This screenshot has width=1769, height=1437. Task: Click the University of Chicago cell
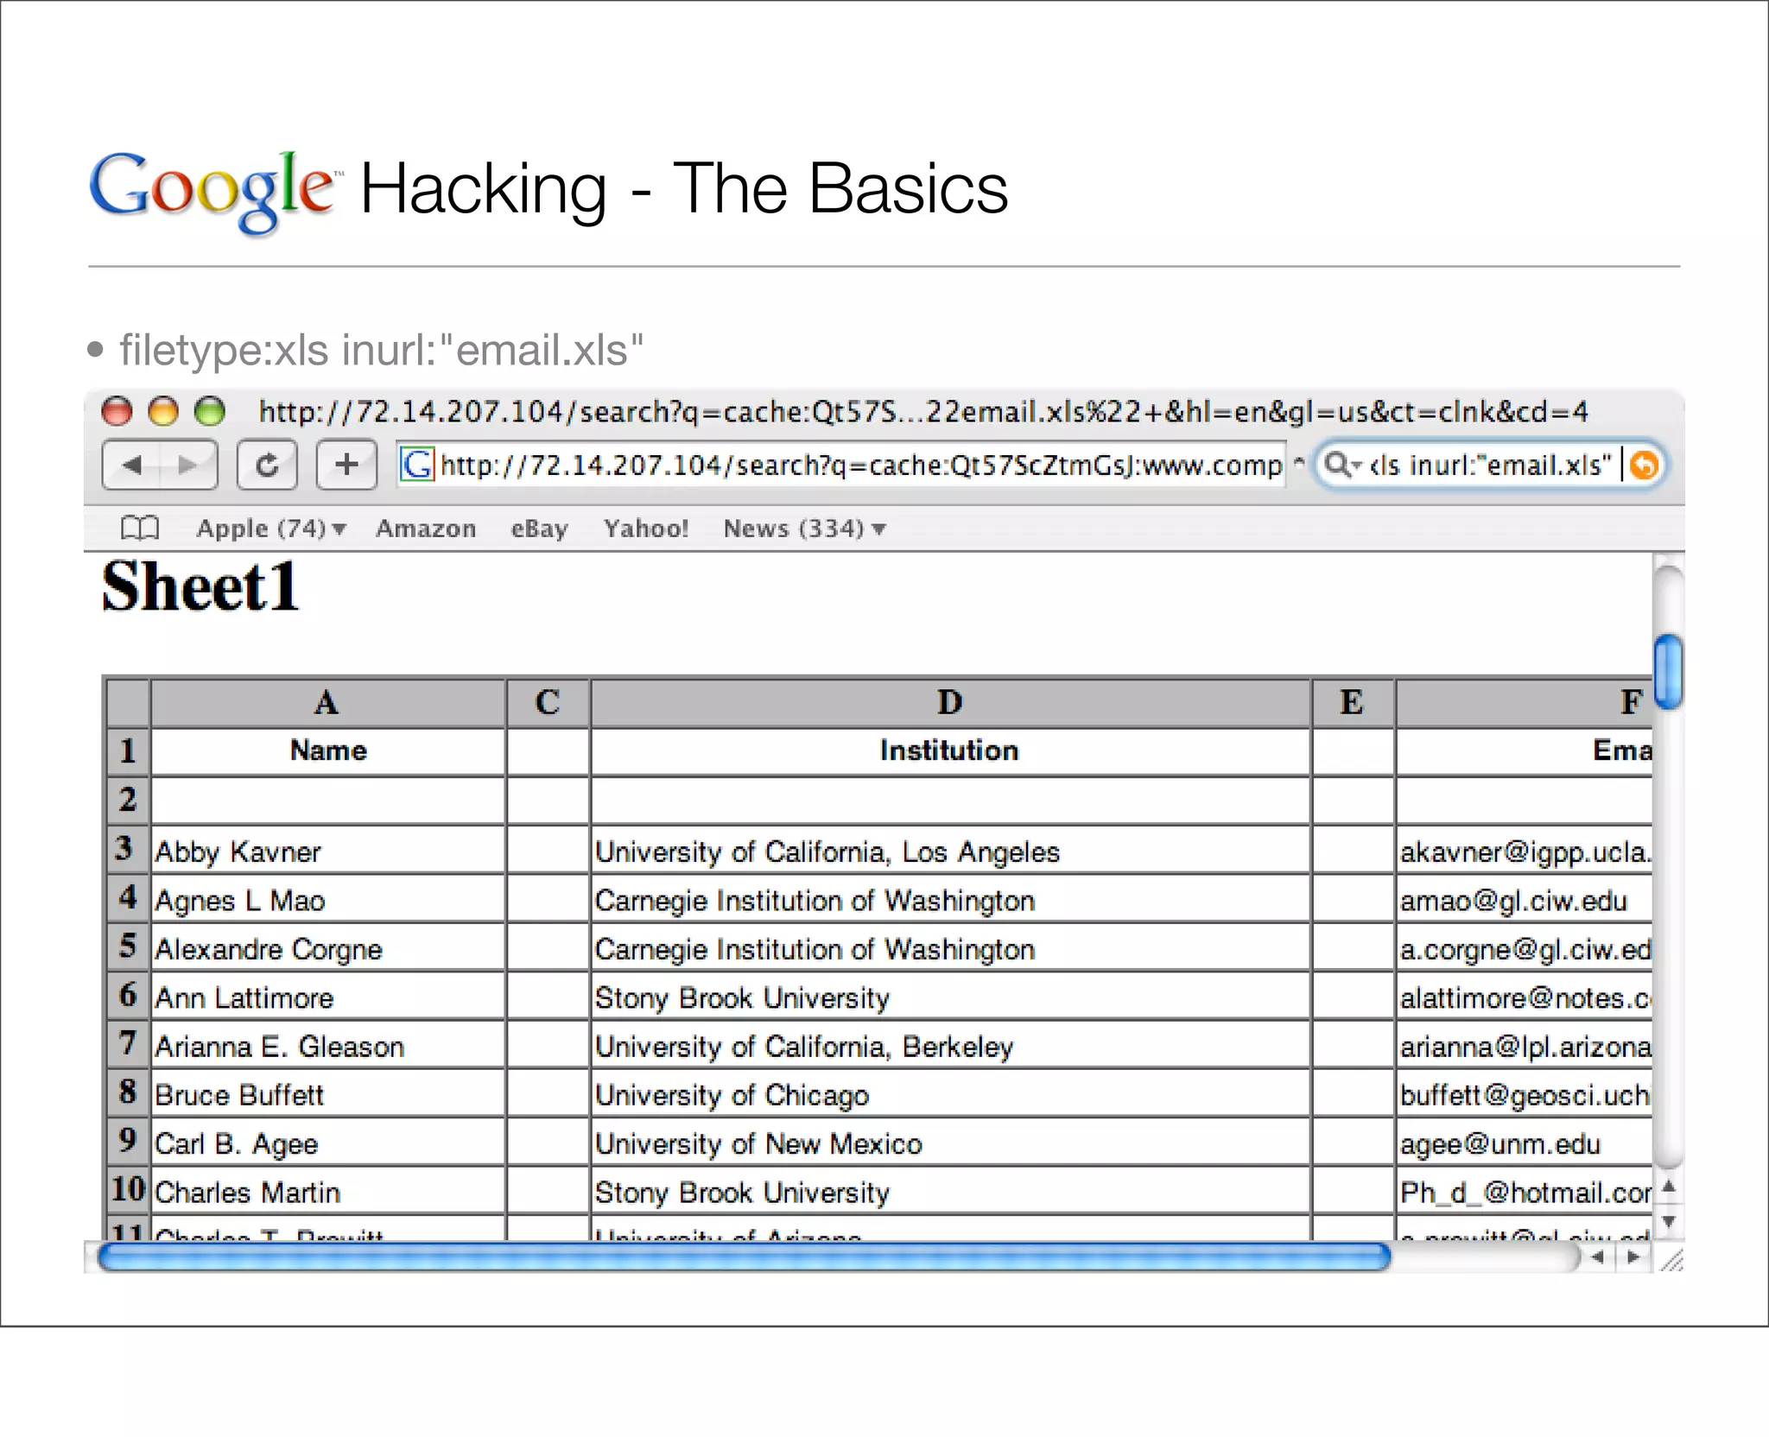(949, 1094)
